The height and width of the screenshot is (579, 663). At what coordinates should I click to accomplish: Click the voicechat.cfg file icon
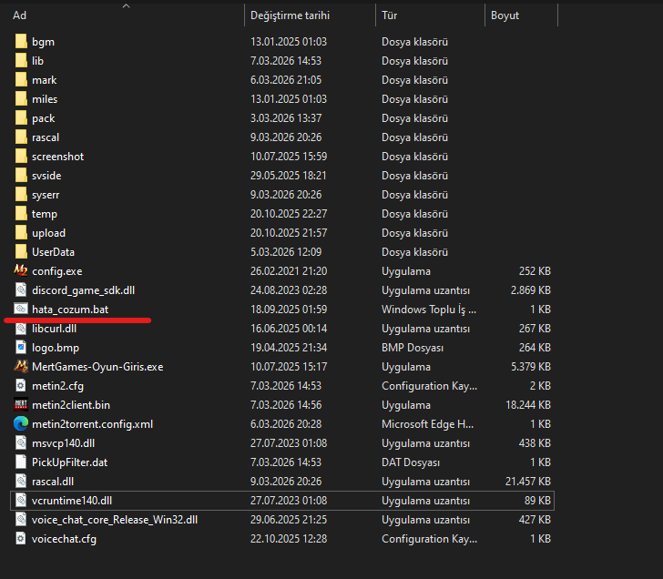click(x=21, y=538)
